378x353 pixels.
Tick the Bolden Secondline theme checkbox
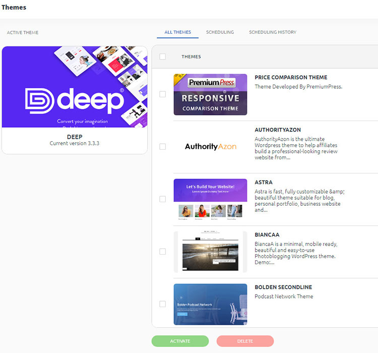pos(163,304)
